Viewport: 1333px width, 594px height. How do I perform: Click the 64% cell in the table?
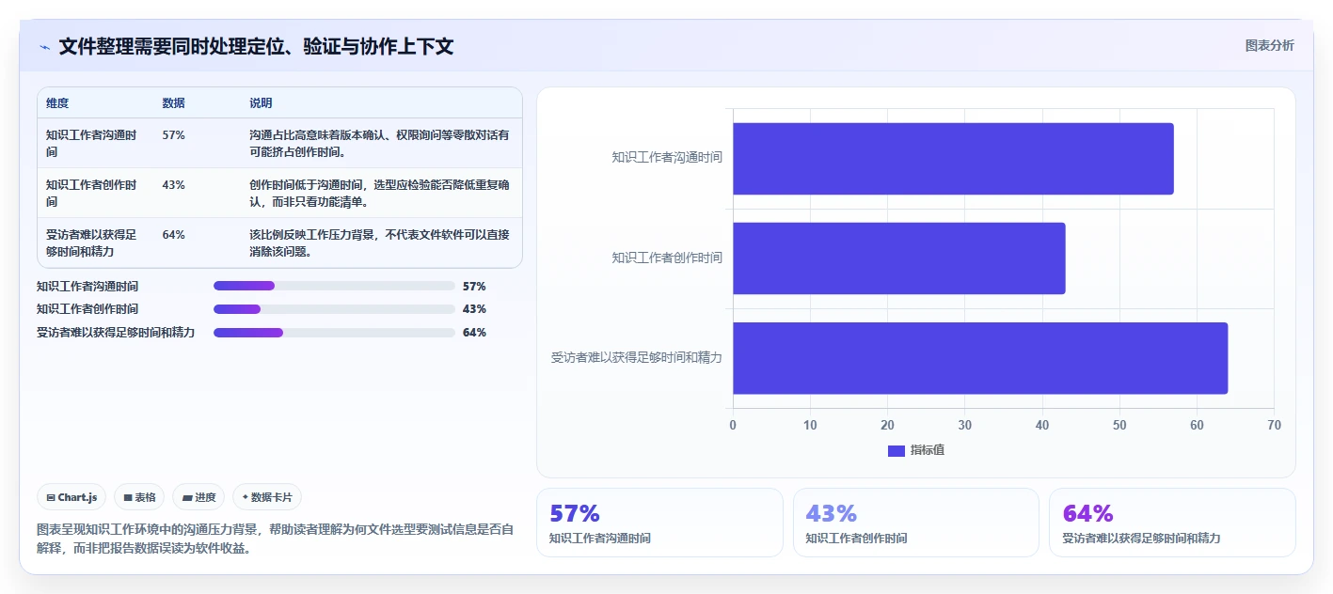click(x=173, y=235)
